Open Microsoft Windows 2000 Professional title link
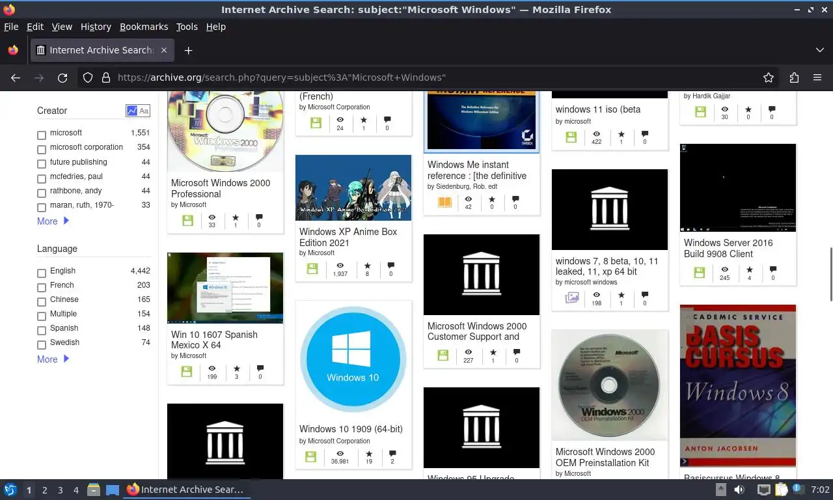The width and height of the screenshot is (833, 500). click(x=221, y=188)
